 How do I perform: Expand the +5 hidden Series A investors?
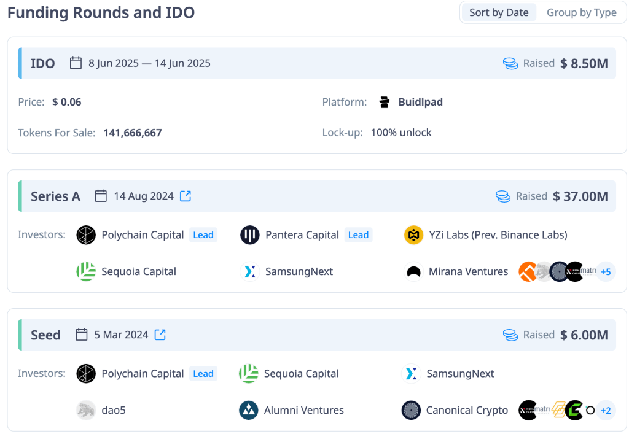click(606, 271)
